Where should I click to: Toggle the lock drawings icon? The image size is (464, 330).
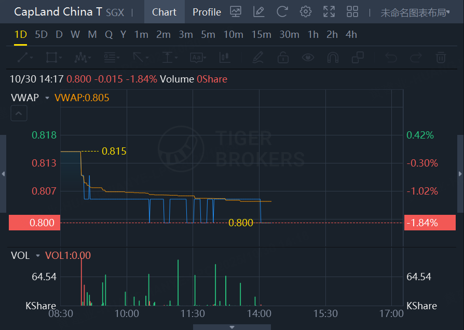(x=283, y=57)
